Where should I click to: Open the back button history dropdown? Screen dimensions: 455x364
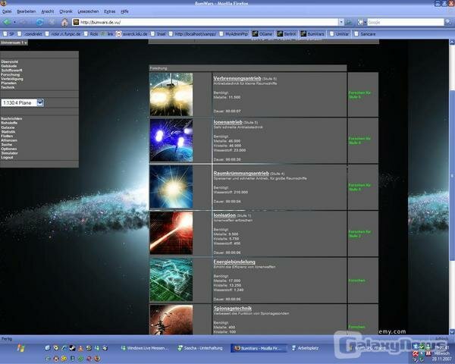(x=14, y=22)
